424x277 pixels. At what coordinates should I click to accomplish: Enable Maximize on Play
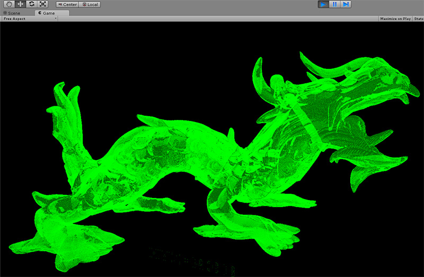[395, 19]
